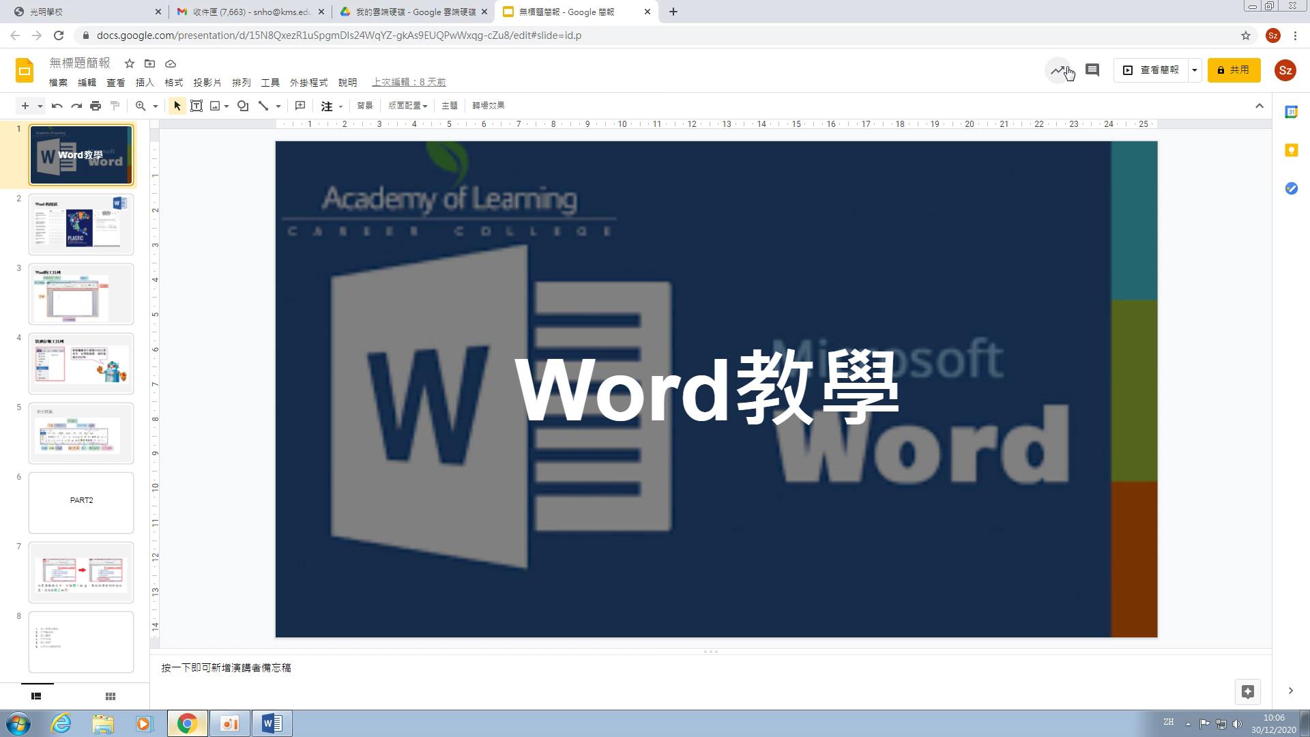Open Google Tasks side panel icon
This screenshot has width=1310, height=737.
click(1291, 188)
